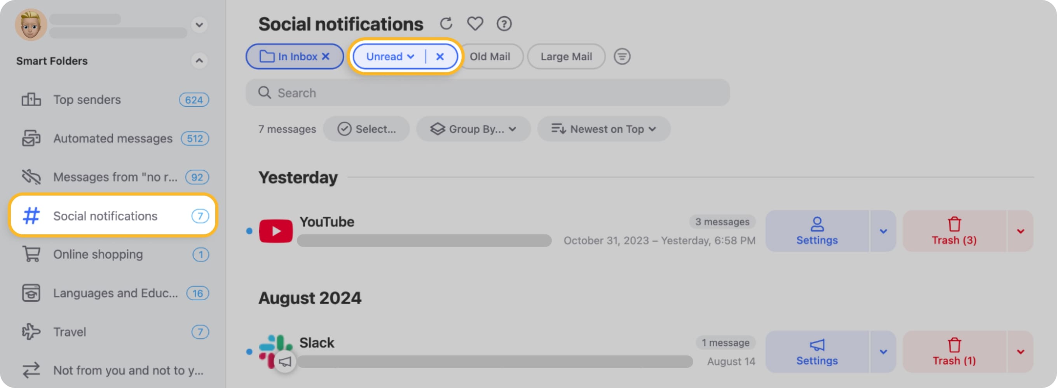Favorite Social notifications using the heart icon
The height and width of the screenshot is (388, 1057).
(x=475, y=24)
